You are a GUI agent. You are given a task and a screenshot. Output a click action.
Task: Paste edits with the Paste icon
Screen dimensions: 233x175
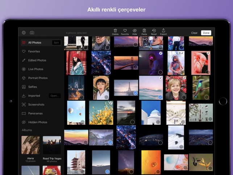144,32
